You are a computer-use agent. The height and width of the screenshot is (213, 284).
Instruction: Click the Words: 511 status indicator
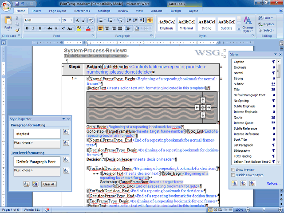tap(32, 210)
